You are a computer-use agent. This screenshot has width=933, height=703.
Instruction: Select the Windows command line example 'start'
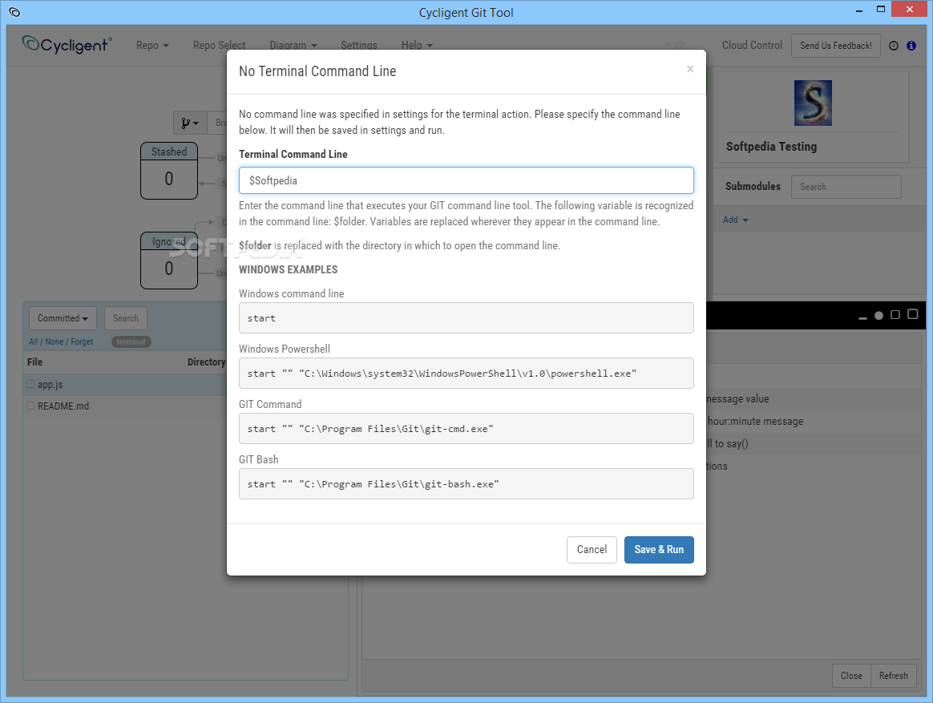coord(466,318)
